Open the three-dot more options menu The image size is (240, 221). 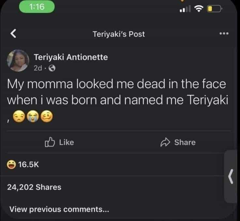pyautogui.click(x=224, y=34)
